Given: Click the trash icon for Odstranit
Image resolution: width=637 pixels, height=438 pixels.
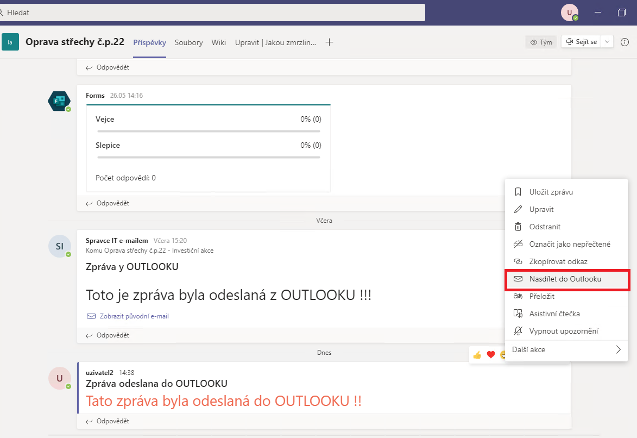Looking at the screenshot, I should pyautogui.click(x=518, y=227).
